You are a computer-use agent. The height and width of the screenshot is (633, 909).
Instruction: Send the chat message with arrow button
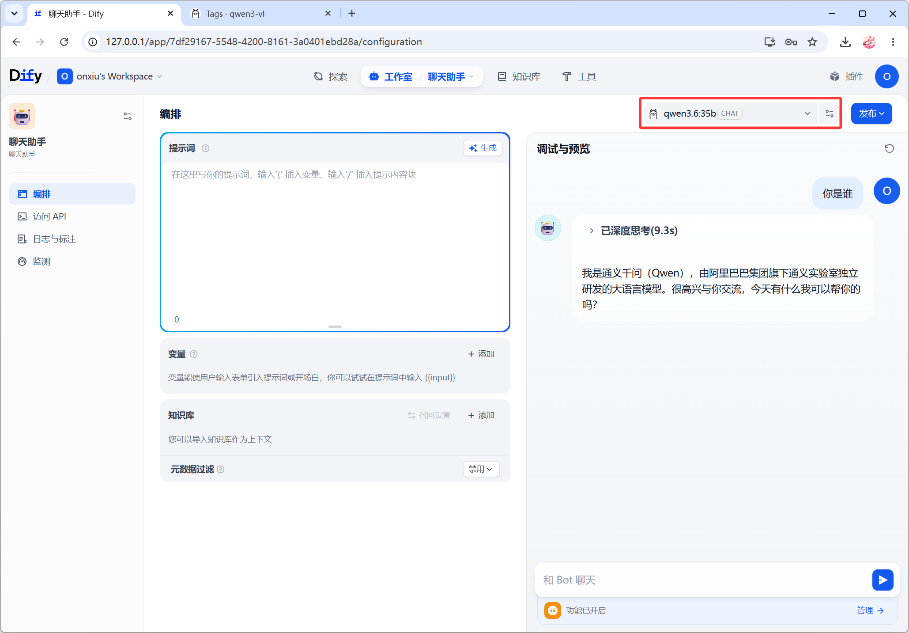(x=883, y=580)
